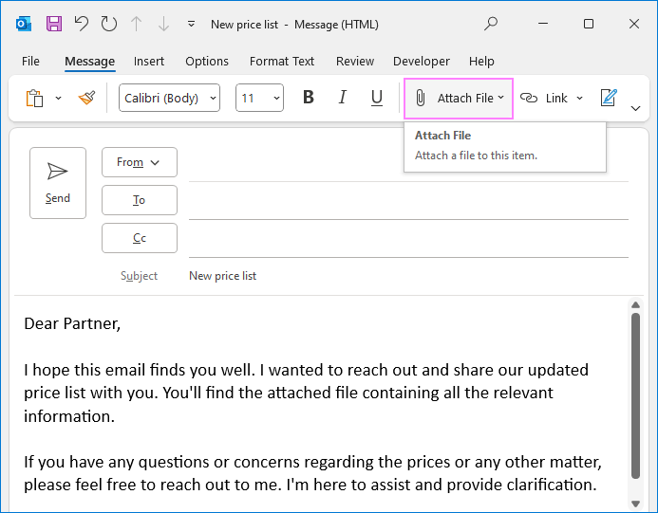Click the To recipients button
This screenshot has width=658, height=513.
(x=140, y=200)
